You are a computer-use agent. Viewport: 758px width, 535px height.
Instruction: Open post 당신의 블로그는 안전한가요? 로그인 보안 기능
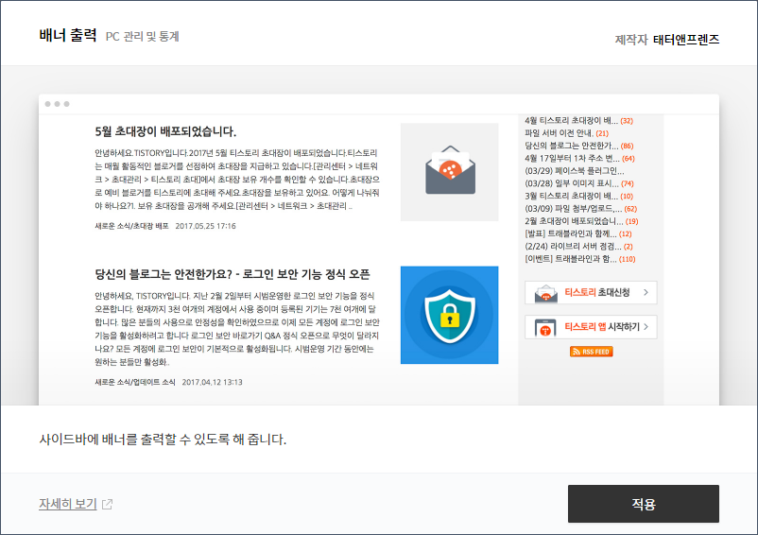233,274
